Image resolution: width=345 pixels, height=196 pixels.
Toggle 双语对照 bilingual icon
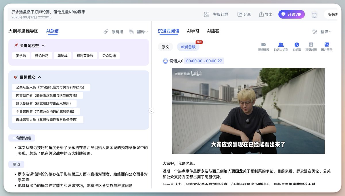[x=311, y=45]
